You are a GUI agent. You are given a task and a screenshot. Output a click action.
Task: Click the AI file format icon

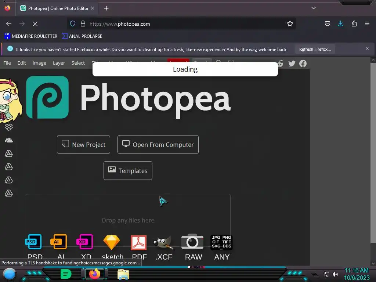(59, 242)
